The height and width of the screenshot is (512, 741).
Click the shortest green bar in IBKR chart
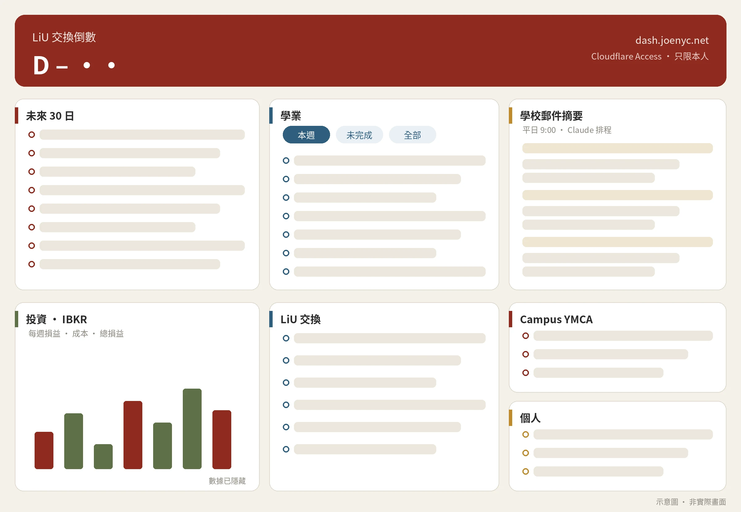[103, 456]
